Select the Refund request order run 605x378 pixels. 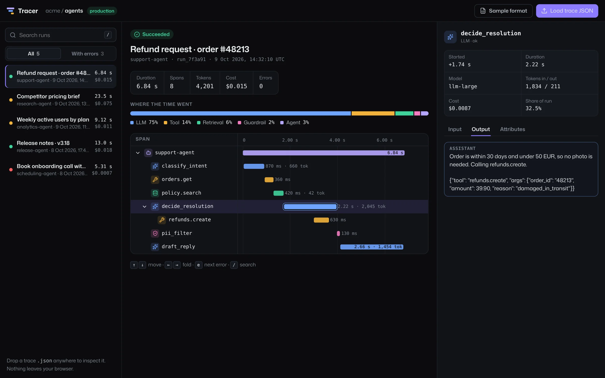(60, 76)
